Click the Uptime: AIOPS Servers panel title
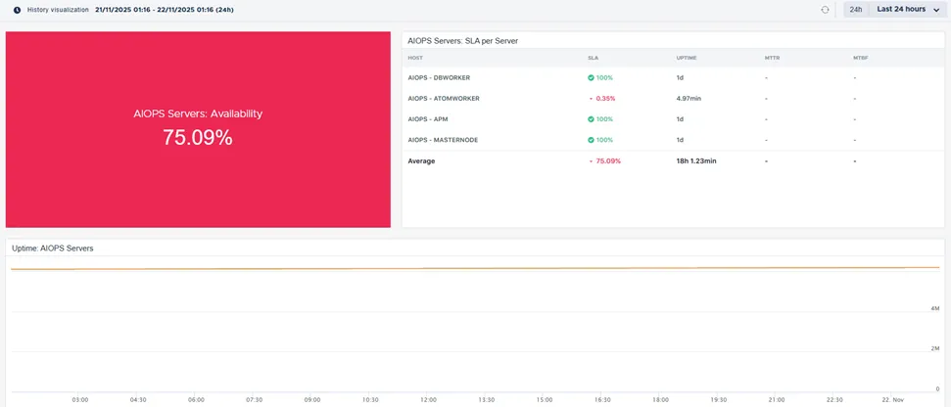This screenshot has width=951, height=407. click(x=53, y=249)
